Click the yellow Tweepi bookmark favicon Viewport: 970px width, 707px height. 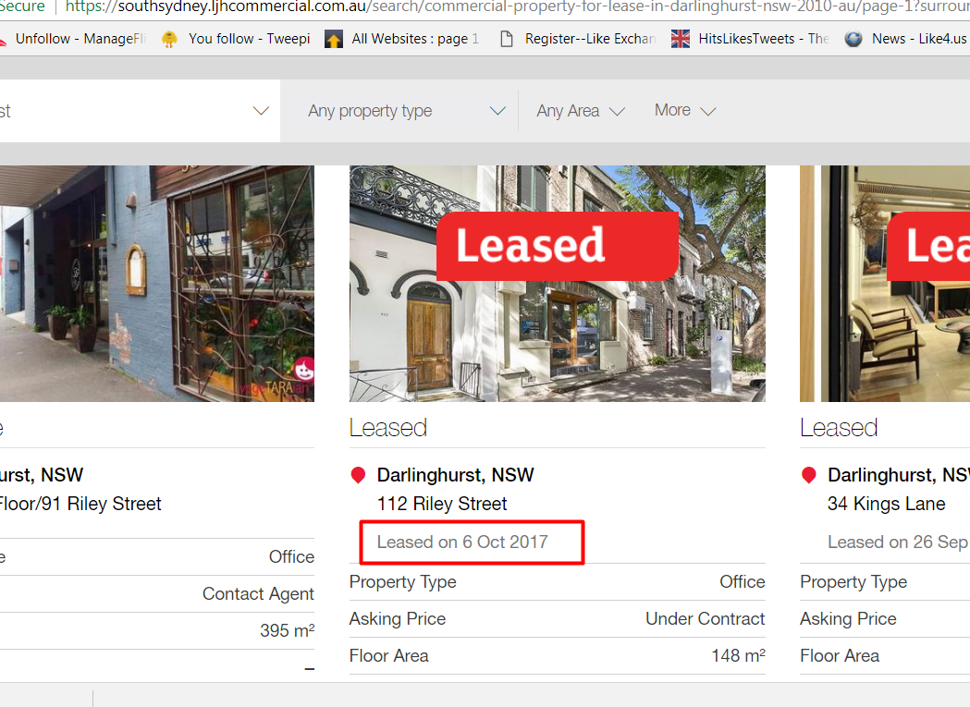click(169, 39)
